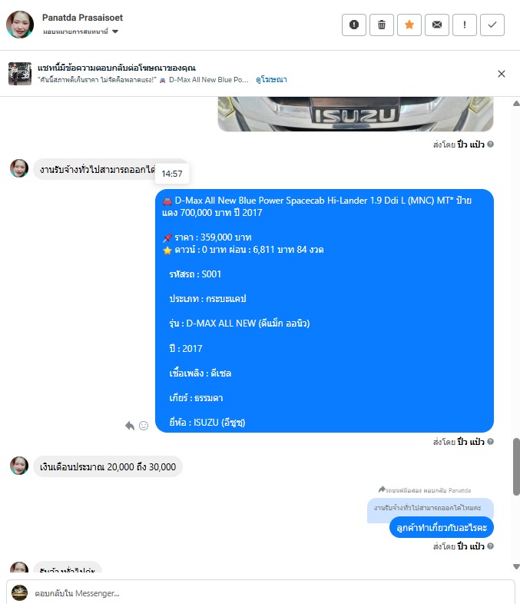Toggle the orange star follow-up flag
This screenshot has height=604, width=520.
pos(409,25)
